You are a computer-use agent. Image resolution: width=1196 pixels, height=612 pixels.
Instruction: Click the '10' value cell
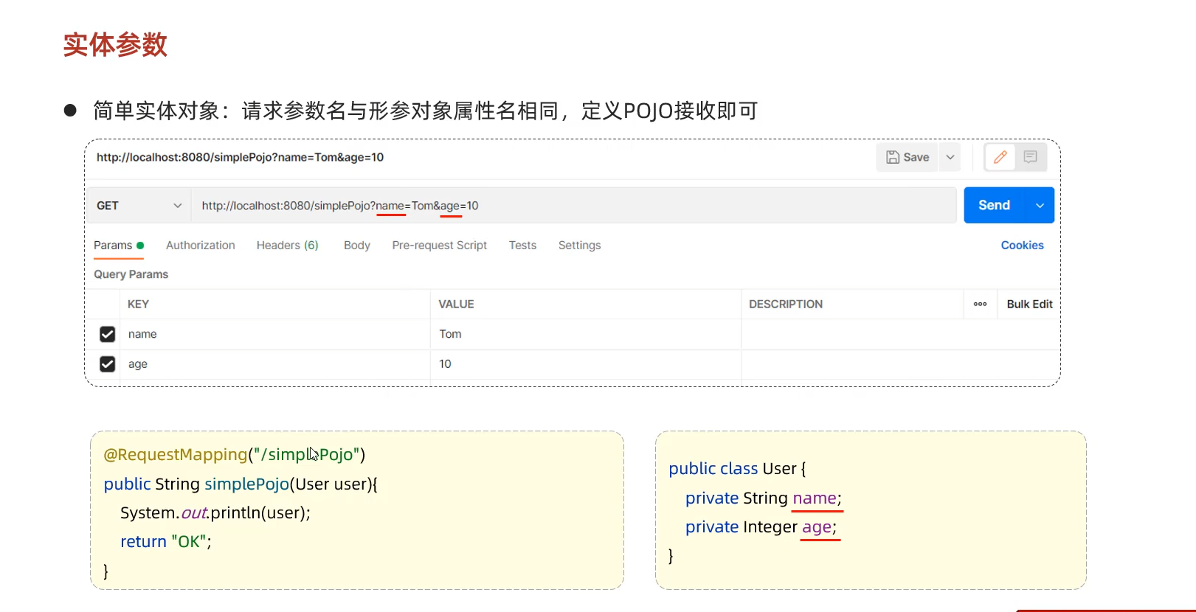click(586, 364)
